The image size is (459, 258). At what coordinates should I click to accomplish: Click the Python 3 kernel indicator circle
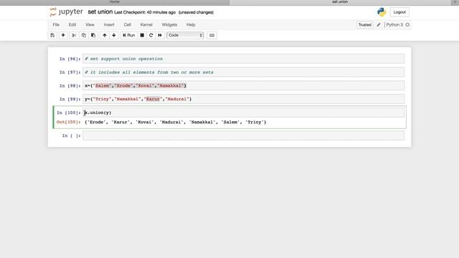point(407,25)
